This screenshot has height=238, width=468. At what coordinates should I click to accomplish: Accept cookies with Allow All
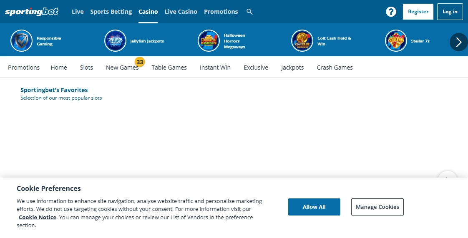click(x=314, y=207)
